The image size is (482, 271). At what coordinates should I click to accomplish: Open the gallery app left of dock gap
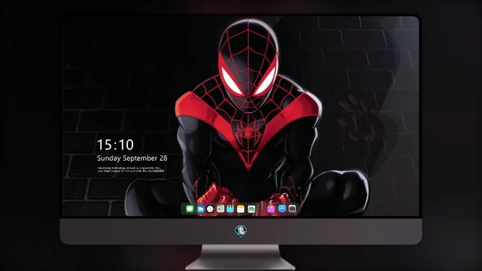pyautogui.click(x=251, y=209)
